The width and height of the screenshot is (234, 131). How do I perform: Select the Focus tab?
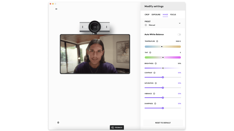click(x=173, y=14)
